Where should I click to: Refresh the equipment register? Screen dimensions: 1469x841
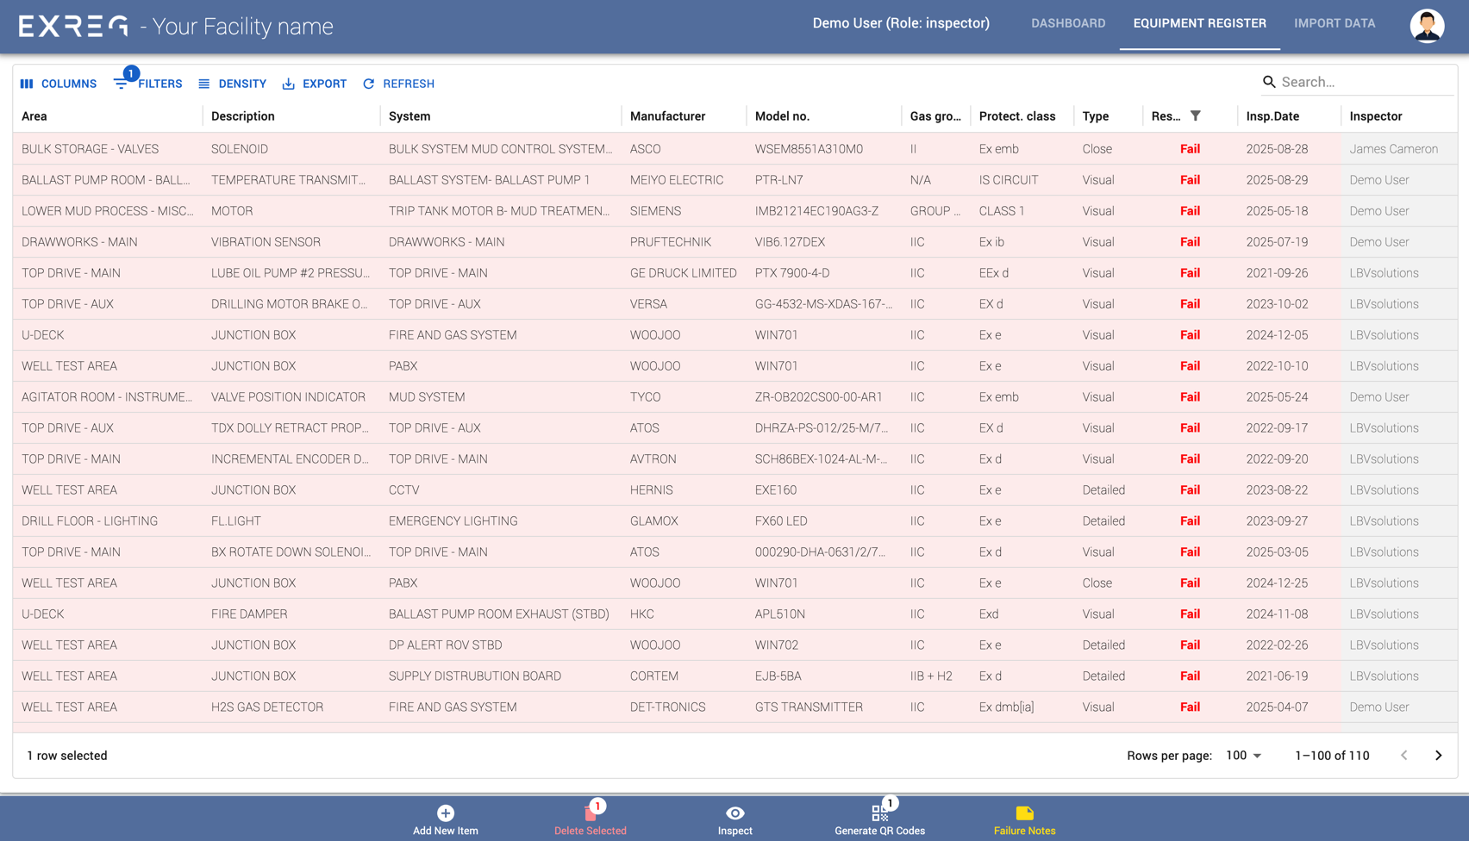pyautogui.click(x=398, y=84)
